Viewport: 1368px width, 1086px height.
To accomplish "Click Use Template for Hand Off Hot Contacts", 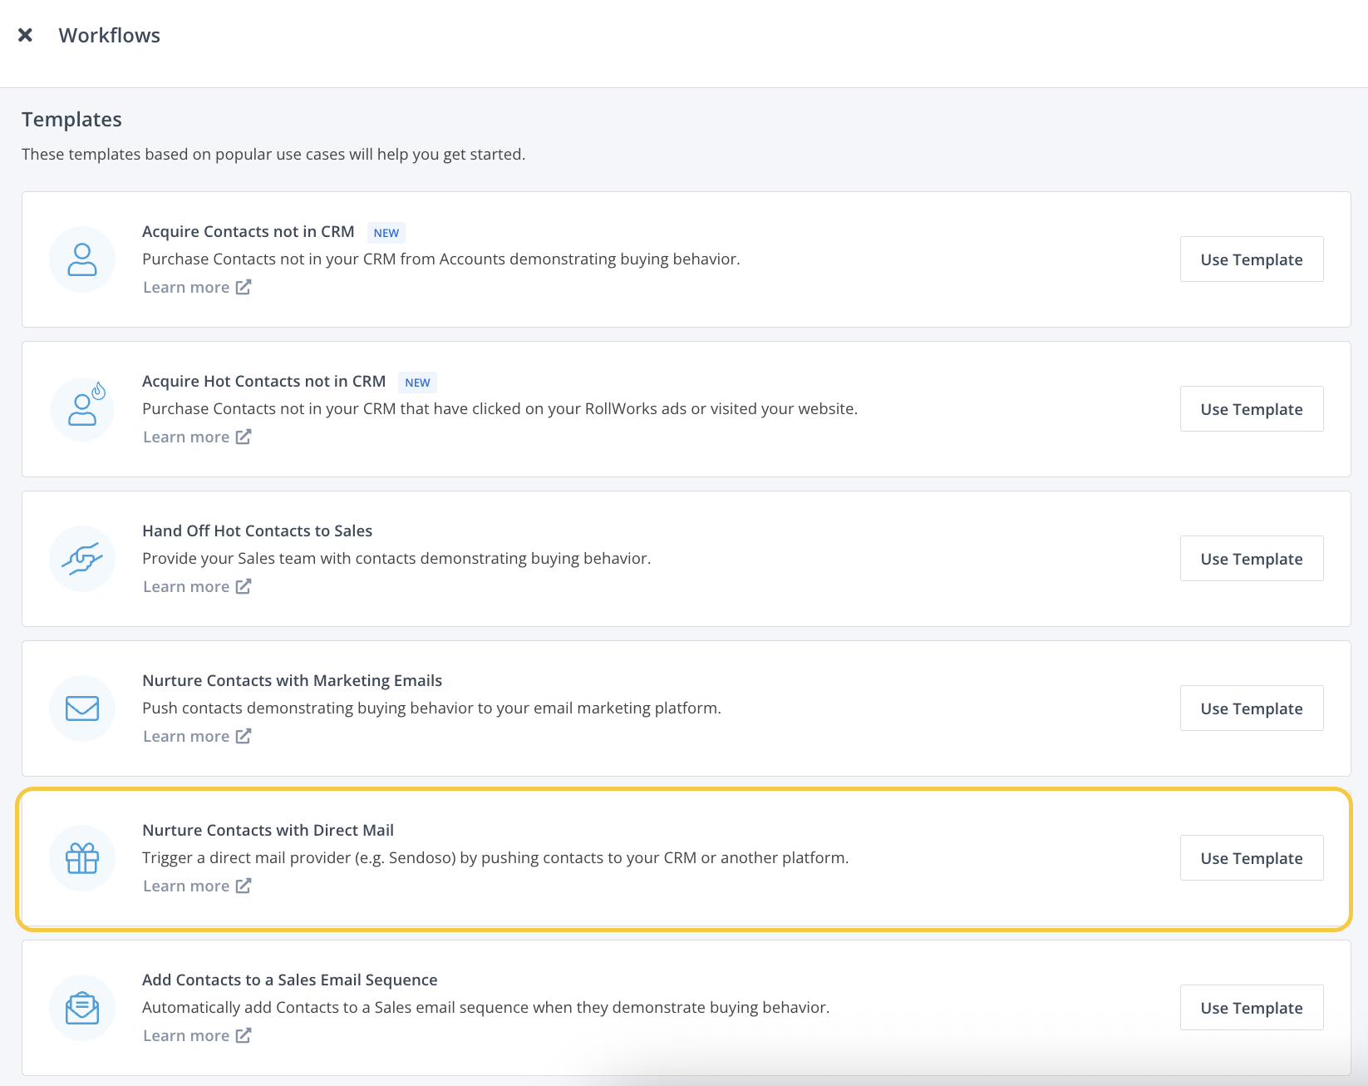I will click(x=1251, y=558).
